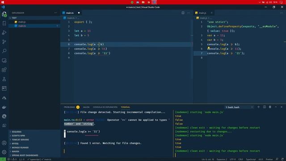Open the Search view in activity bar
Screen dimensions: 286x161
[x=4, y=51]
